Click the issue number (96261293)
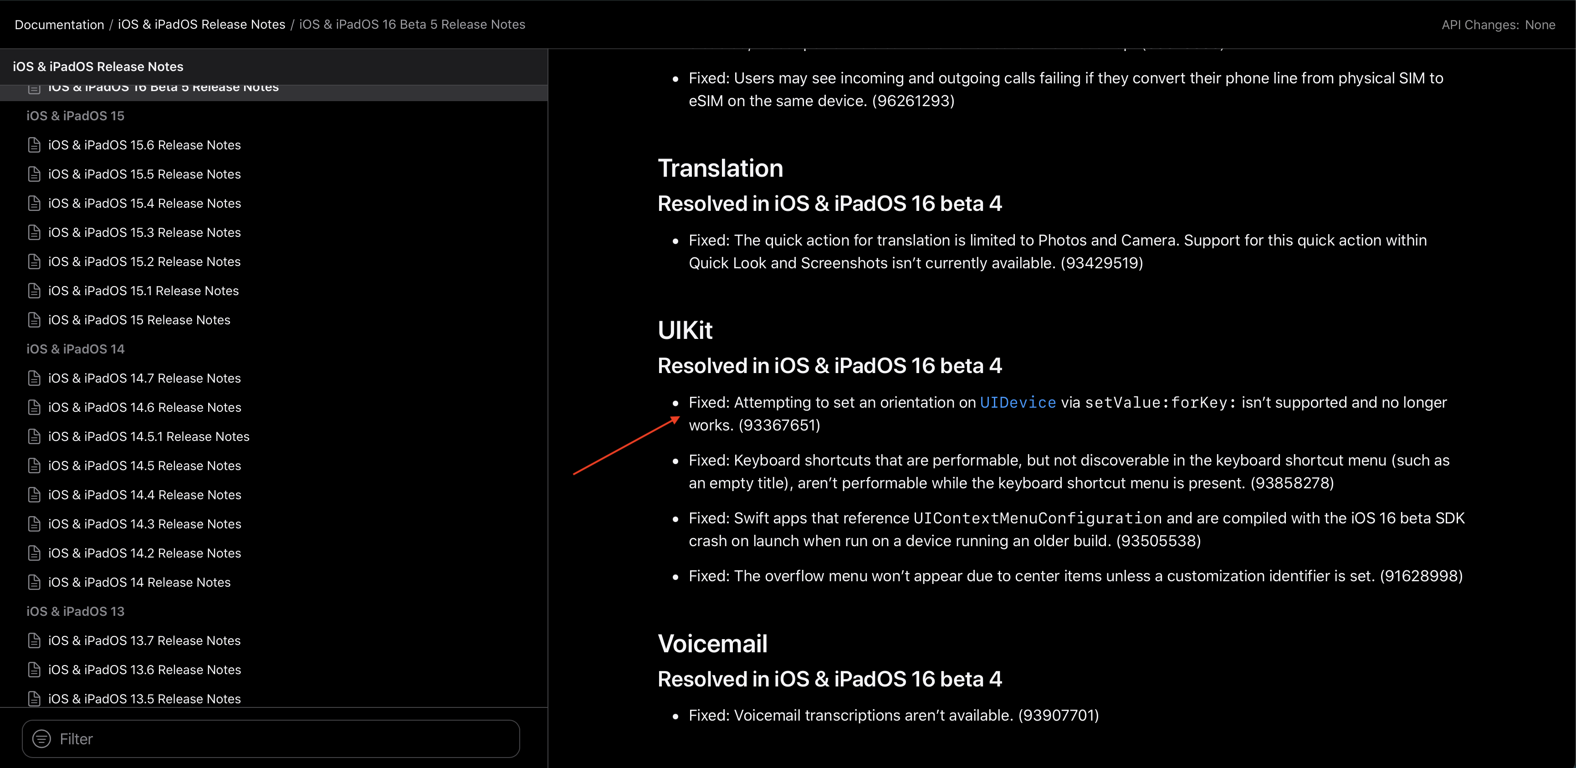The height and width of the screenshot is (768, 1576). point(913,101)
